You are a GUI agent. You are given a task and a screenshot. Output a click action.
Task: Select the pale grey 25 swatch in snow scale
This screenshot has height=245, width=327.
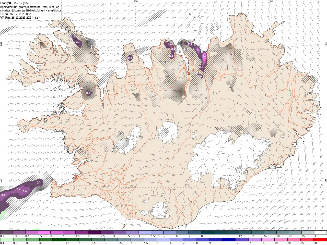[x=308, y=232]
